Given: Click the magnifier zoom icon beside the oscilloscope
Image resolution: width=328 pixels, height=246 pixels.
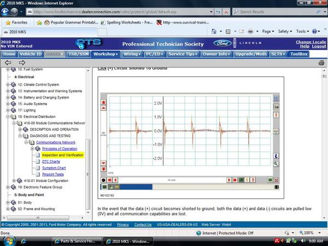Looking at the screenshot, I should pyautogui.click(x=276, y=164).
